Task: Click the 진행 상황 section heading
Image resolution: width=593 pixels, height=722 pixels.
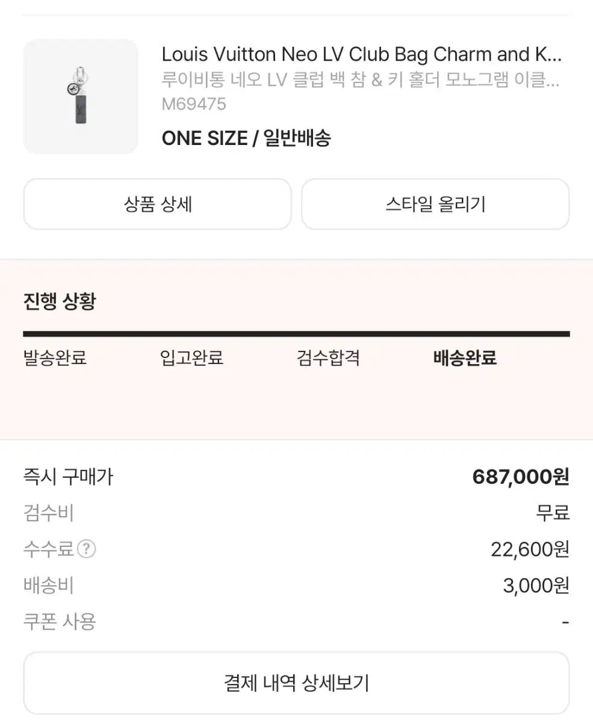Action: click(60, 301)
